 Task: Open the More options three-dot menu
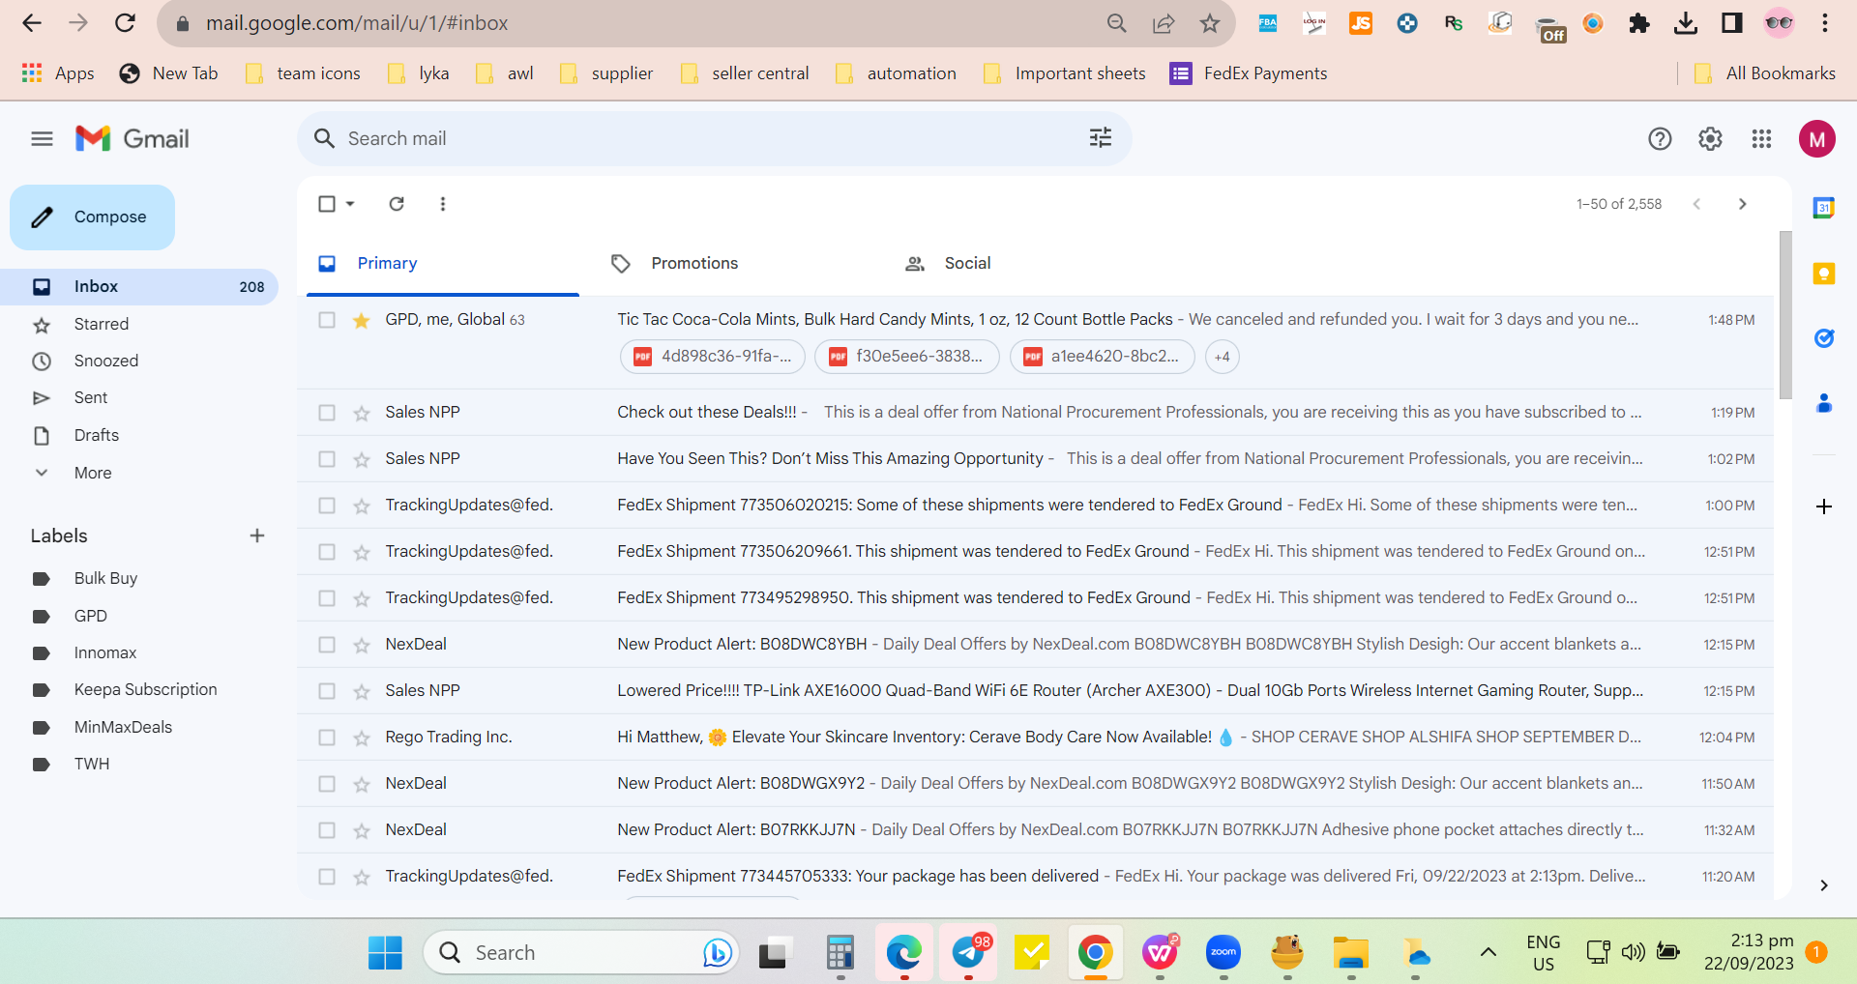click(x=443, y=204)
